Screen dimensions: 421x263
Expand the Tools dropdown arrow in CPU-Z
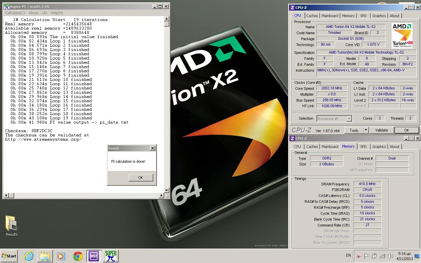365,130
